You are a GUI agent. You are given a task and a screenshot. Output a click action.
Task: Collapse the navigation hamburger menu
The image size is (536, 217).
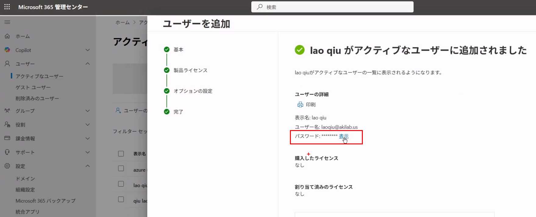pos(7,22)
